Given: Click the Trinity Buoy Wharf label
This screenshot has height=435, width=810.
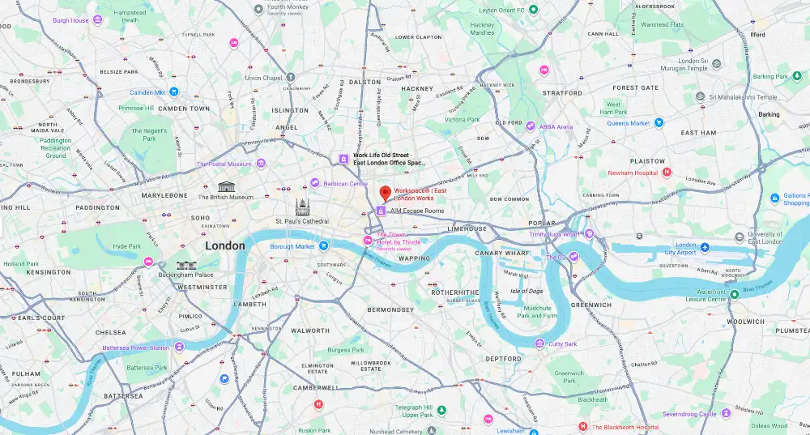Looking at the screenshot, I should pos(554,234).
